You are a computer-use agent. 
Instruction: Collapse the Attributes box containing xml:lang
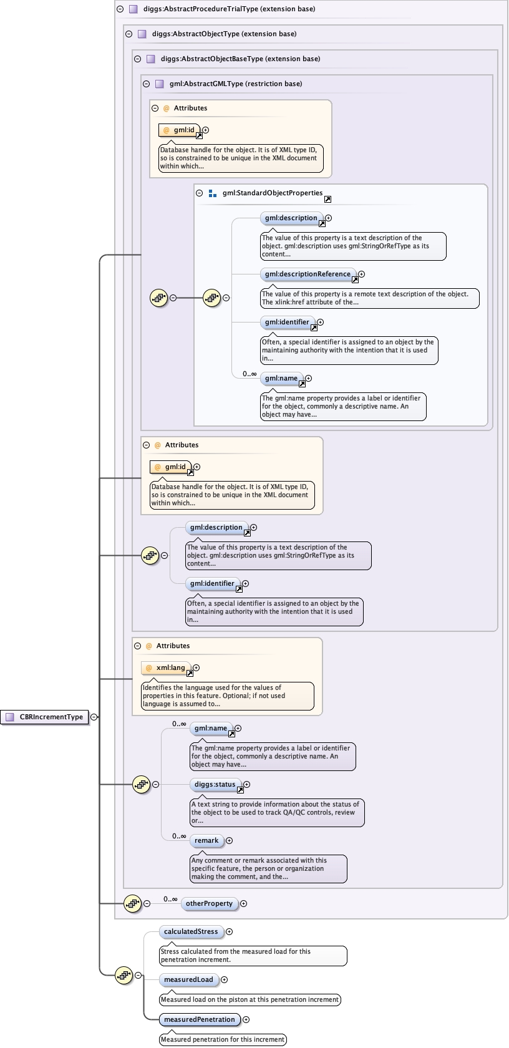tap(138, 646)
